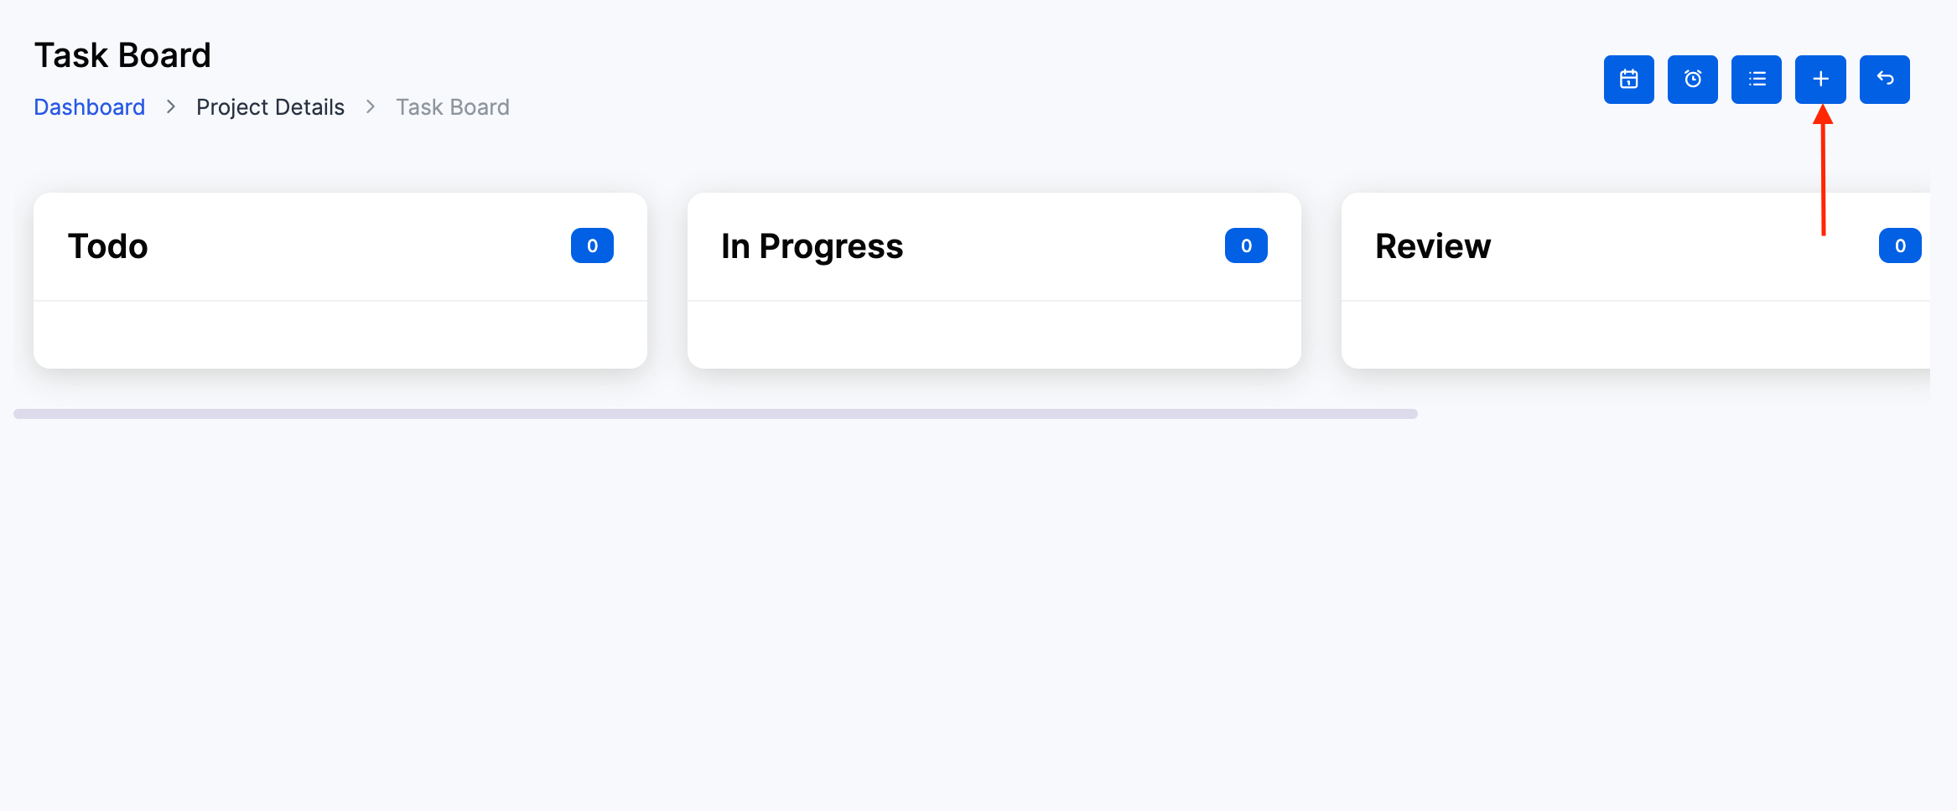The image size is (1957, 811).
Task: Add a new task with plus button
Action: click(1819, 80)
